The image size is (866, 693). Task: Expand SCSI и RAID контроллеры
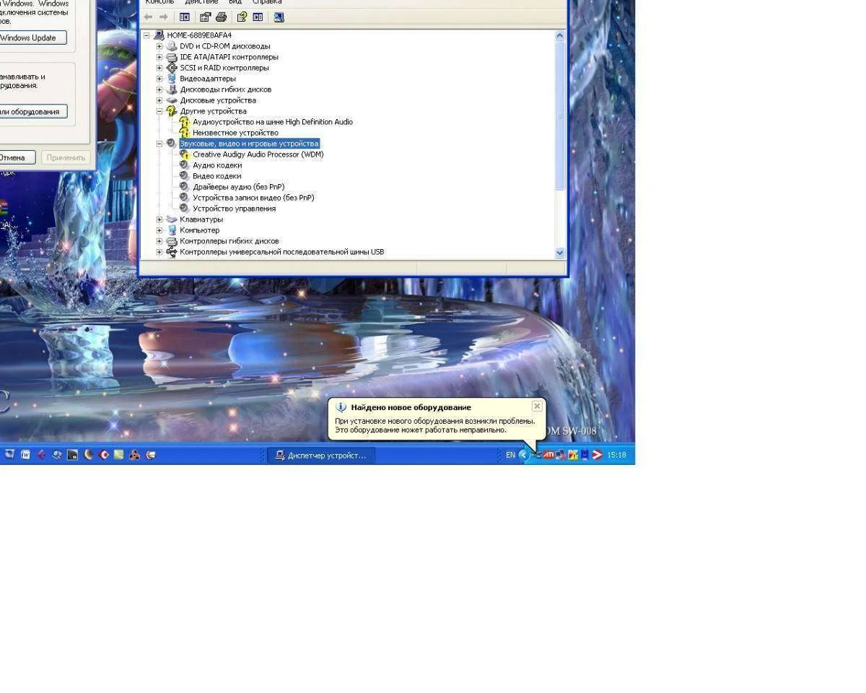coord(159,68)
